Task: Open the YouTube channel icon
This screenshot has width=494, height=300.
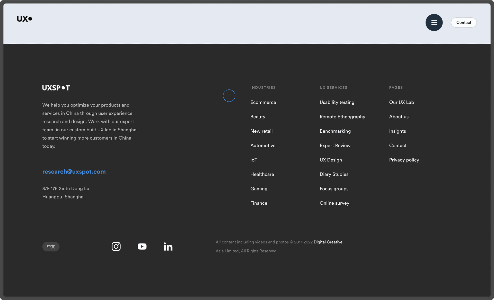Action: pyautogui.click(x=142, y=246)
